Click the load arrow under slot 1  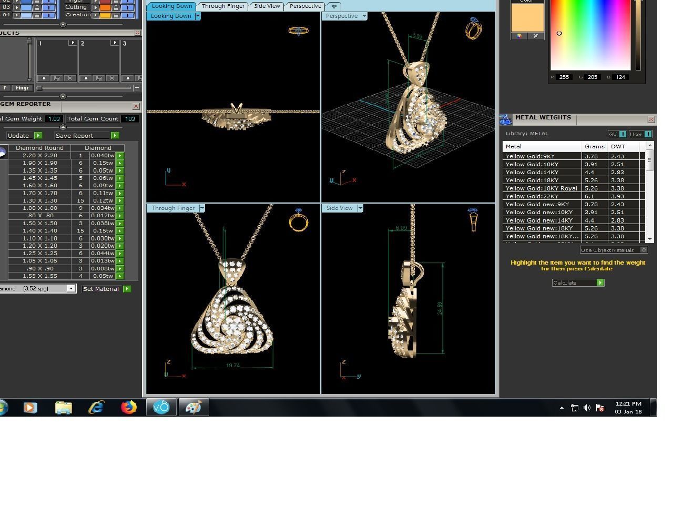click(44, 78)
